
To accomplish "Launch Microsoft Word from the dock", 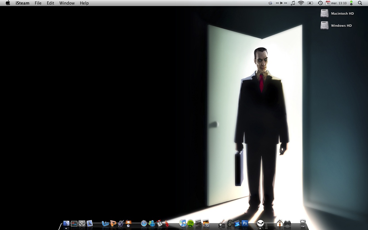I will click(x=105, y=223).
